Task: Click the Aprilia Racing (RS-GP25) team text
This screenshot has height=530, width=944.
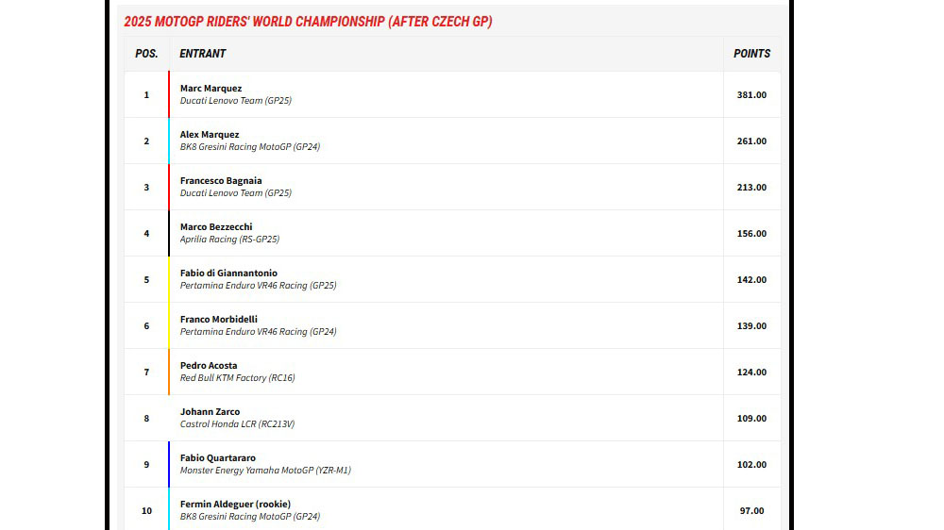Action: click(x=229, y=240)
